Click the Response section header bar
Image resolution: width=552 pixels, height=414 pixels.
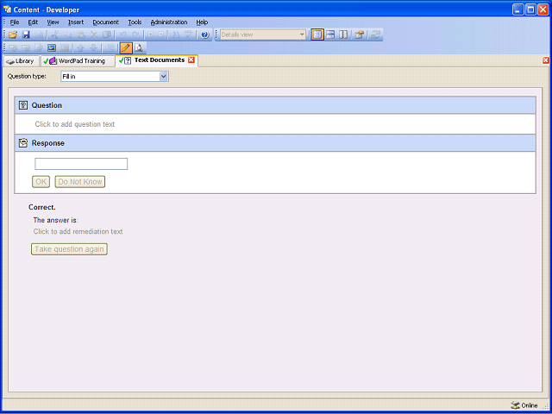pos(275,143)
